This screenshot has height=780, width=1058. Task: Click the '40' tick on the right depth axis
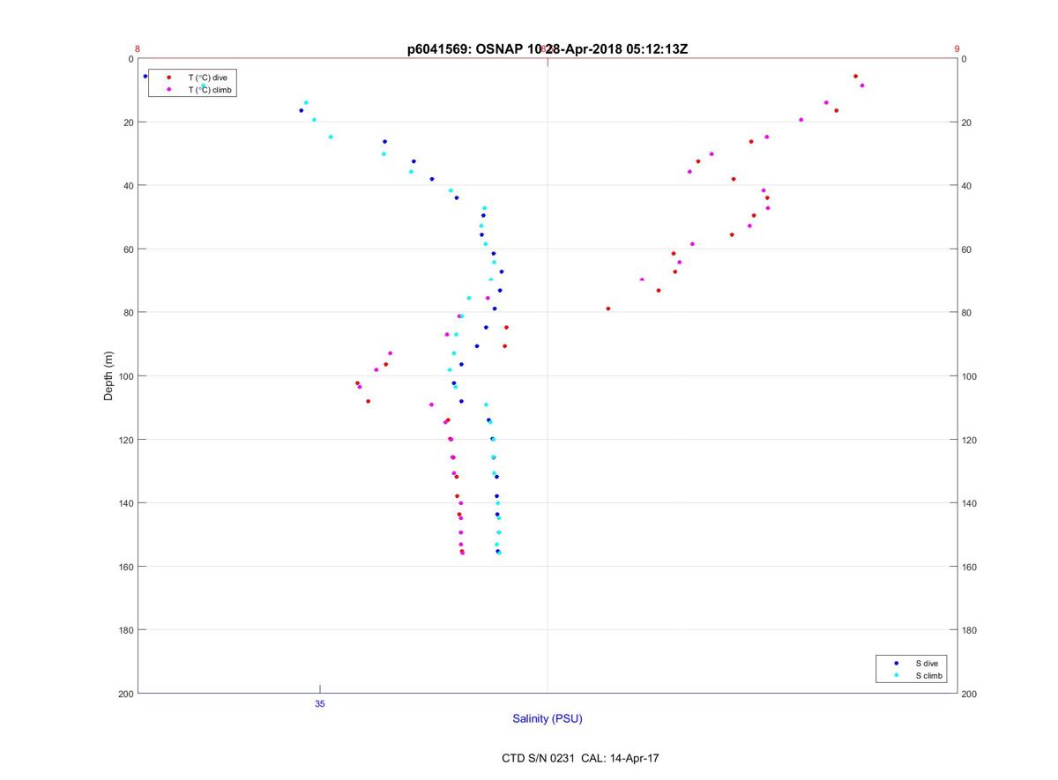click(x=966, y=186)
